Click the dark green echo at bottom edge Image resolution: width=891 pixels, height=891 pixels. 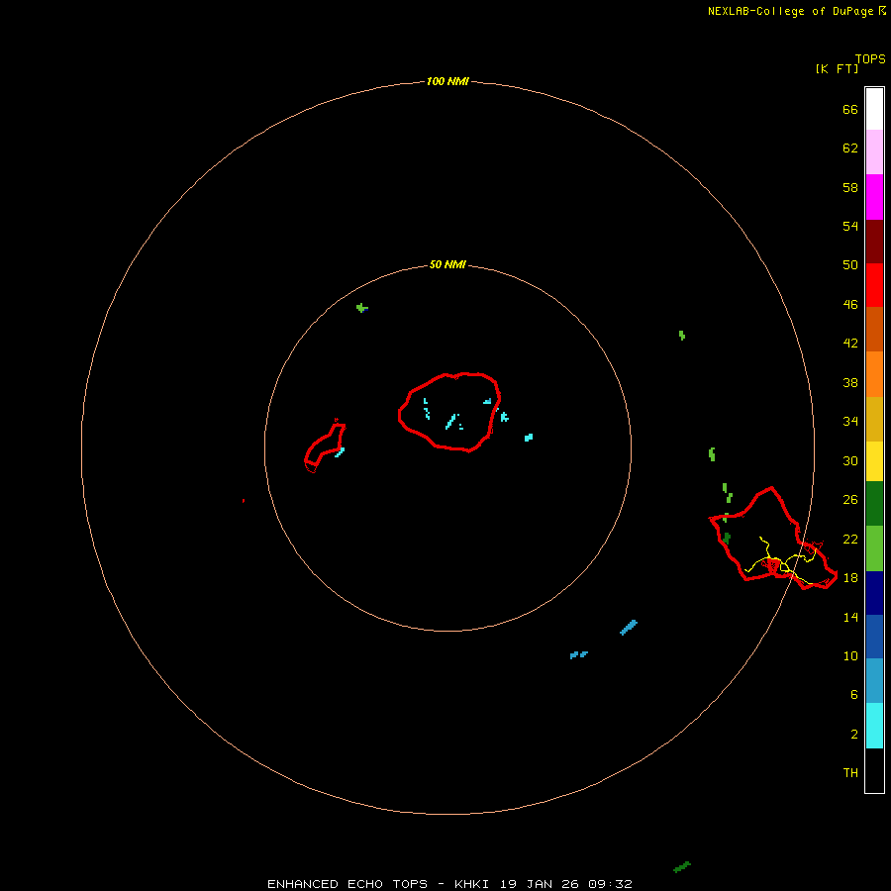point(682,867)
